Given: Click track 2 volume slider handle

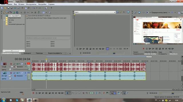Looking at the screenshot, I should click(x=9, y=76).
